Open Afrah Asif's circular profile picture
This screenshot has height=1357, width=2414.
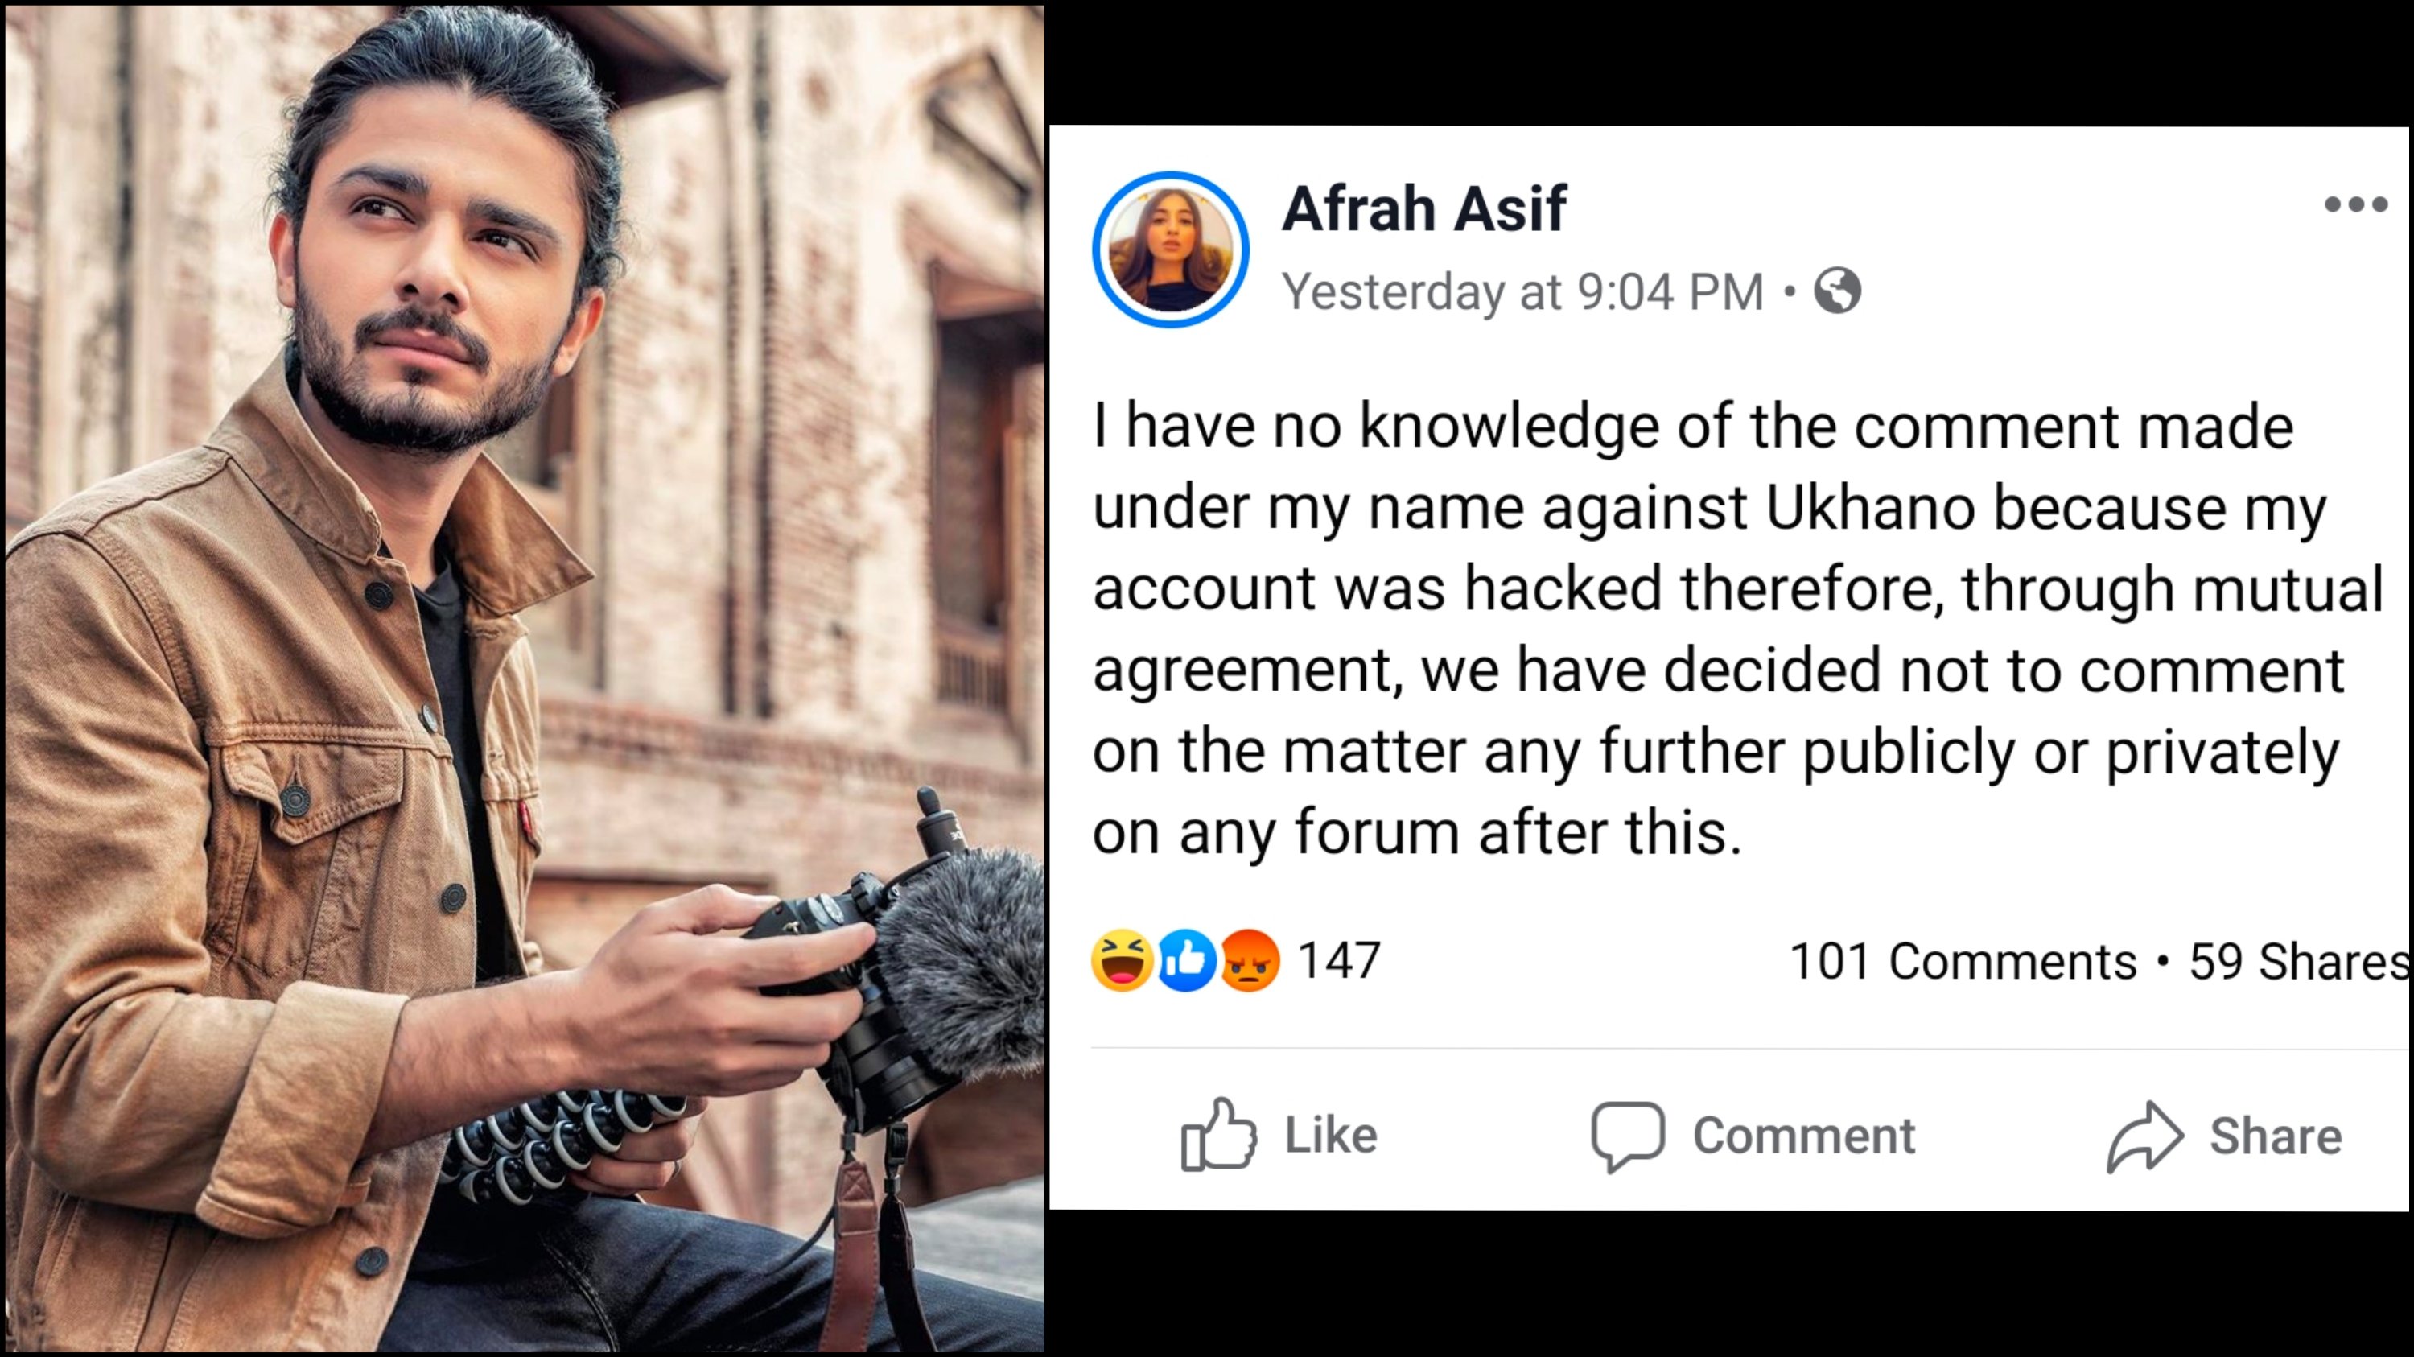point(1171,250)
